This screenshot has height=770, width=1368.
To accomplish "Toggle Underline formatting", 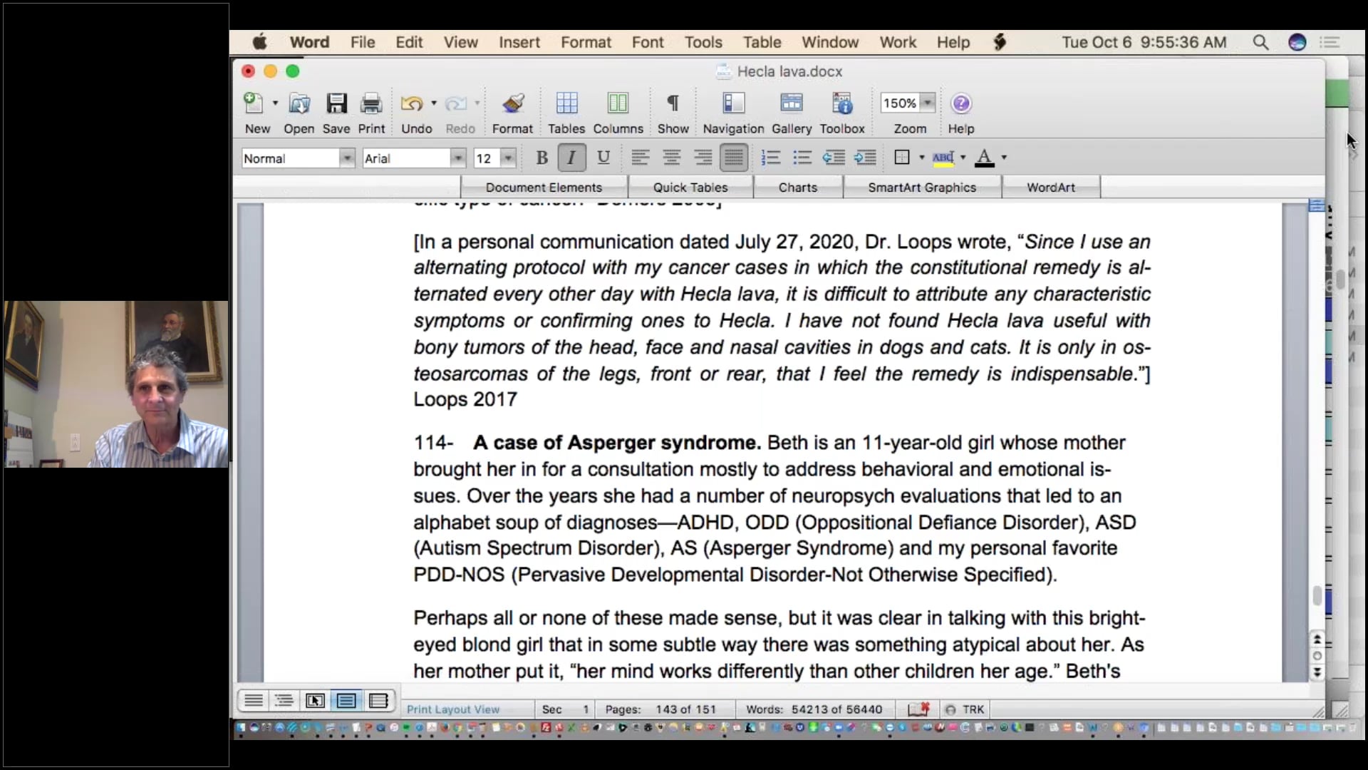I will pos(603,158).
